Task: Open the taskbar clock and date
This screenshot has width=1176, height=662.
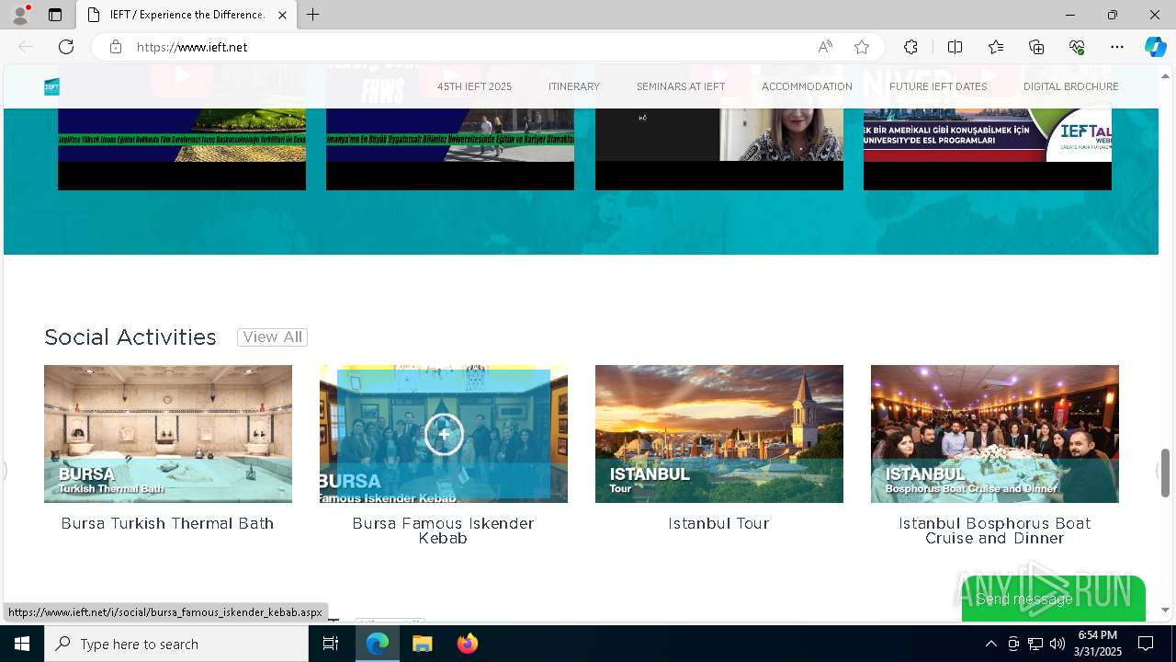Action: tap(1099, 644)
